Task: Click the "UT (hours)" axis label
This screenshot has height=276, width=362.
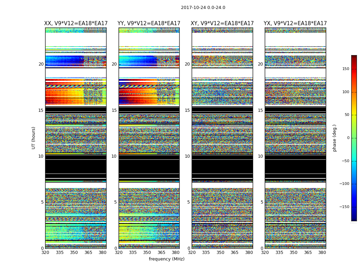Action: (33, 138)
